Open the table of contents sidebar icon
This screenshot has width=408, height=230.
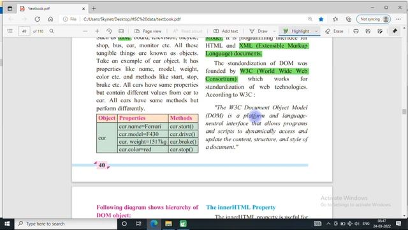coord(10,31)
